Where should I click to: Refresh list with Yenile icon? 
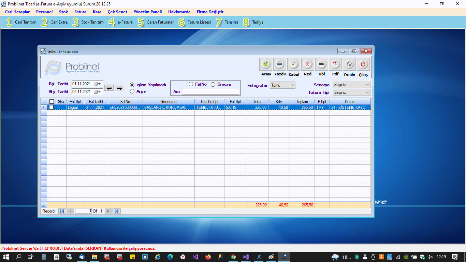pos(349,64)
